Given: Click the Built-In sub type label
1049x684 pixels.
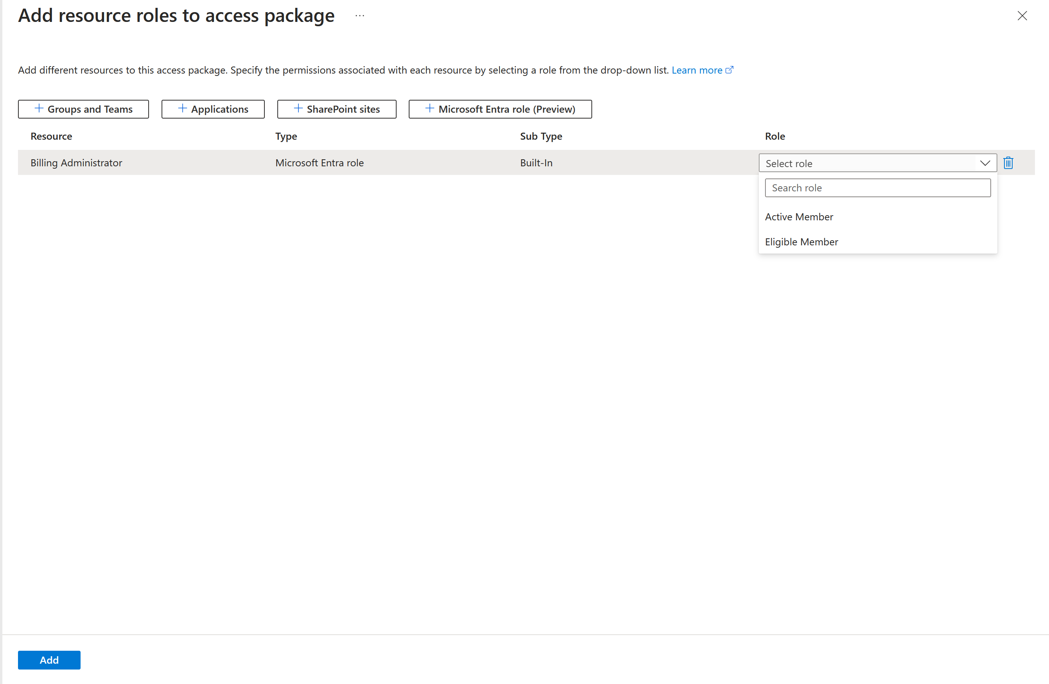Looking at the screenshot, I should click(535, 162).
